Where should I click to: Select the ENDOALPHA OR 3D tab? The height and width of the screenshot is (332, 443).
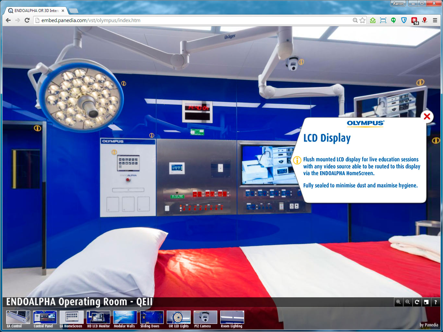point(36,11)
